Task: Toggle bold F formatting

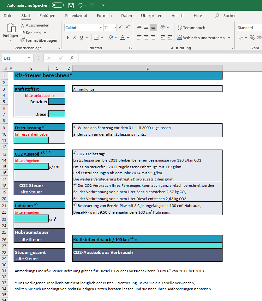Action: pos(68,38)
